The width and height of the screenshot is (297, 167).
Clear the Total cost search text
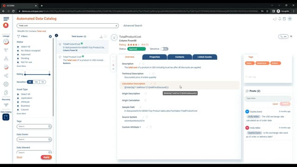coord(116,26)
